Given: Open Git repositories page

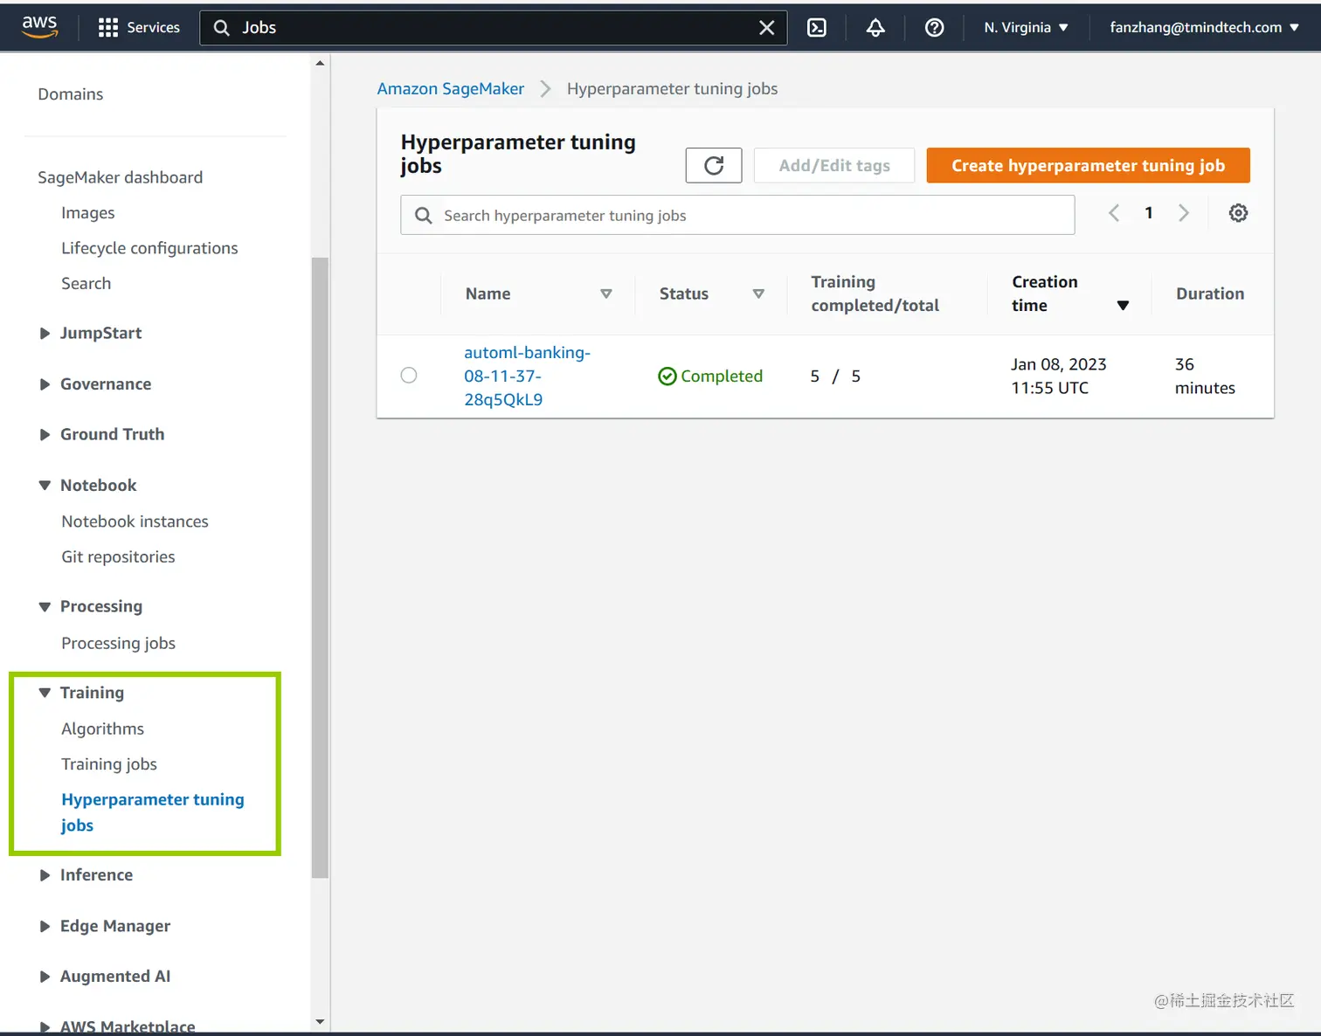Looking at the screenshot, I should (x=118, y=557).
